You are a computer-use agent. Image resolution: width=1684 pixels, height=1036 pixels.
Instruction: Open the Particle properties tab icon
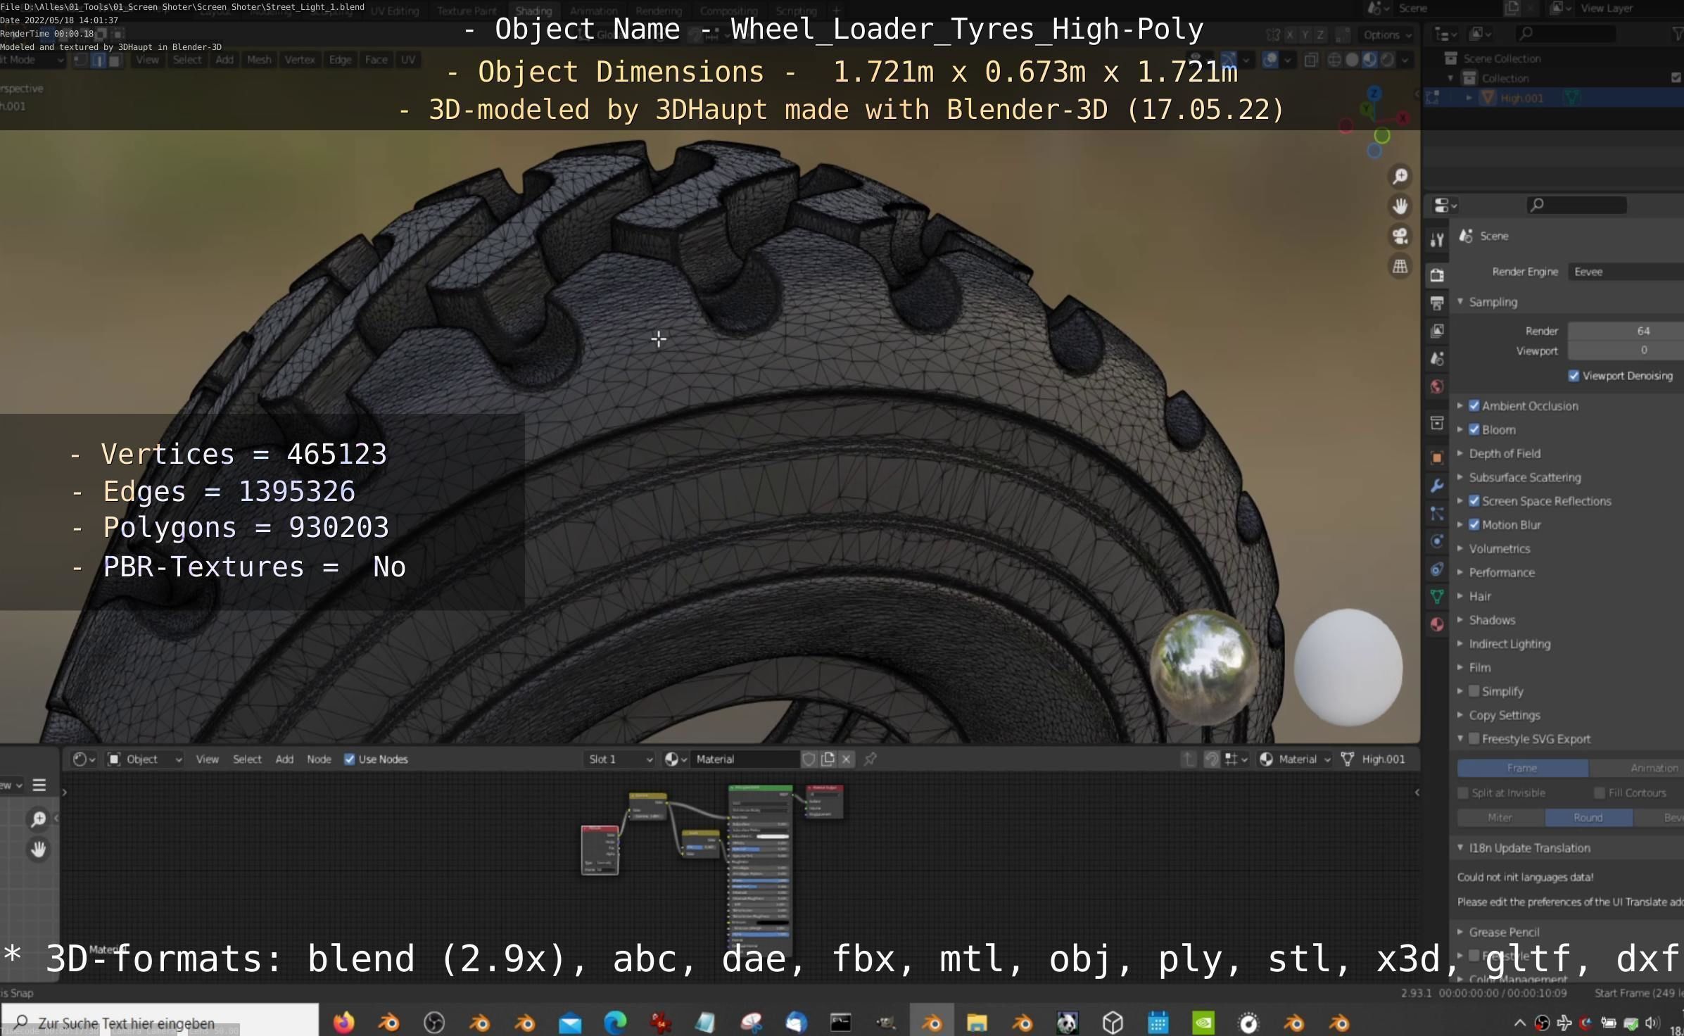point(1437,514)
